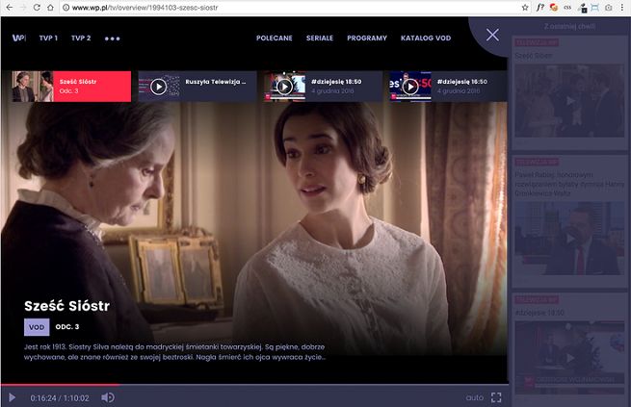Viewport: 631px width, 407px height.
Task: Click the ODC. 3 label under the title
Action: click(x=67, y=326)
